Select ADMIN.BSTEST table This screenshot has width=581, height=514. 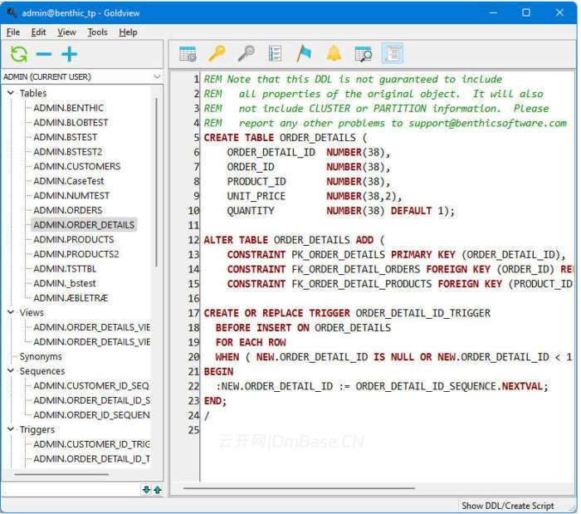pyautogui.click(x=66, y=137)
